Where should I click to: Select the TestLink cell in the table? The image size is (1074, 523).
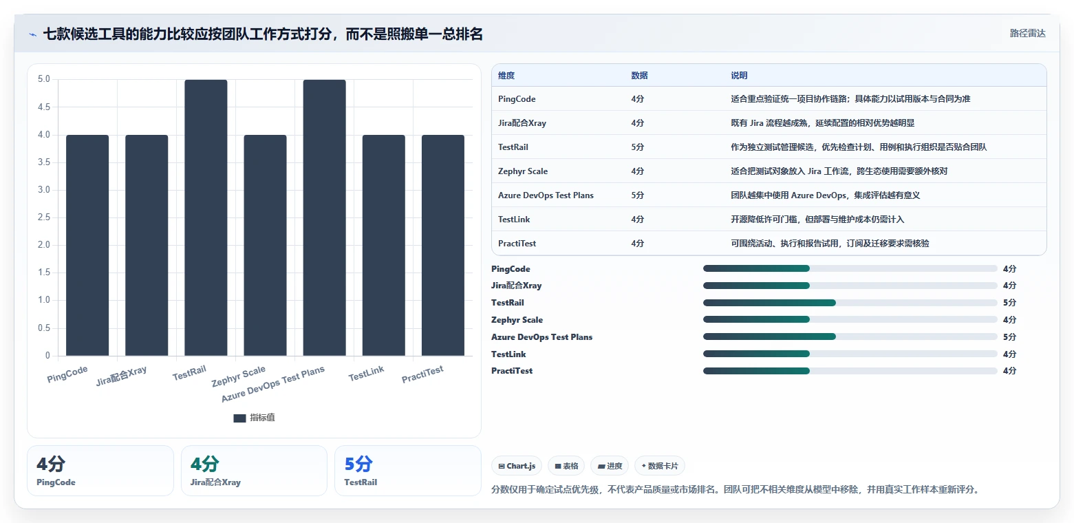pos(514,220)
